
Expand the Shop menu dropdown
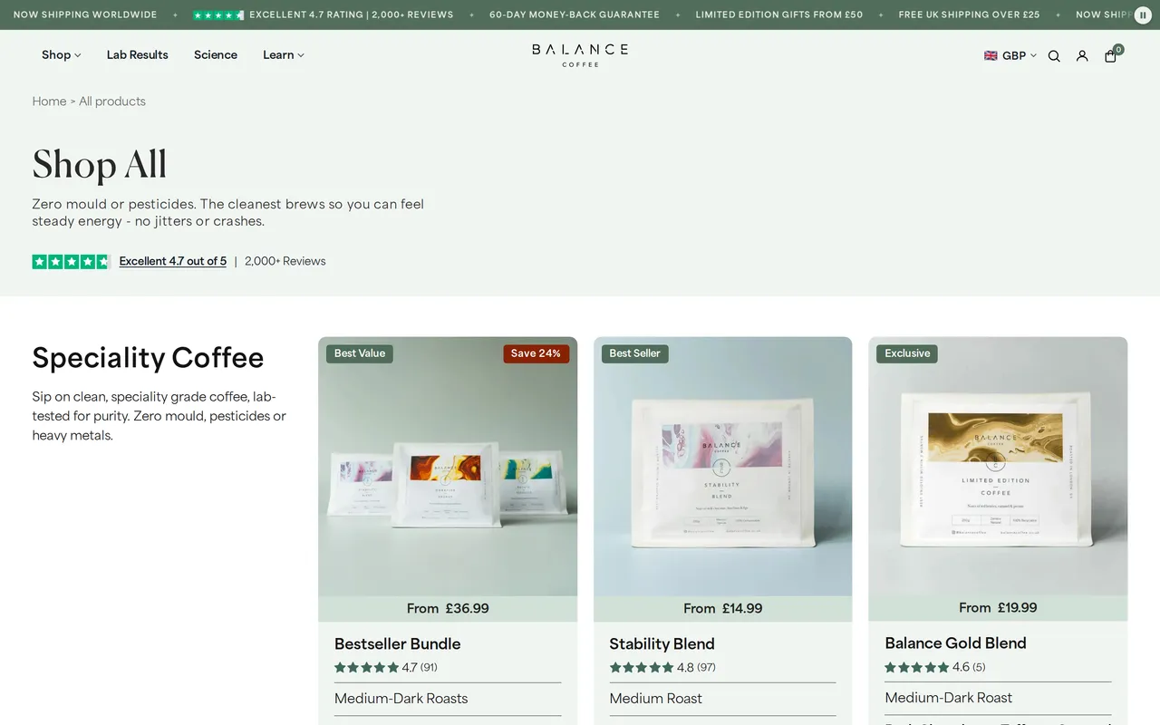pos(61,54)
